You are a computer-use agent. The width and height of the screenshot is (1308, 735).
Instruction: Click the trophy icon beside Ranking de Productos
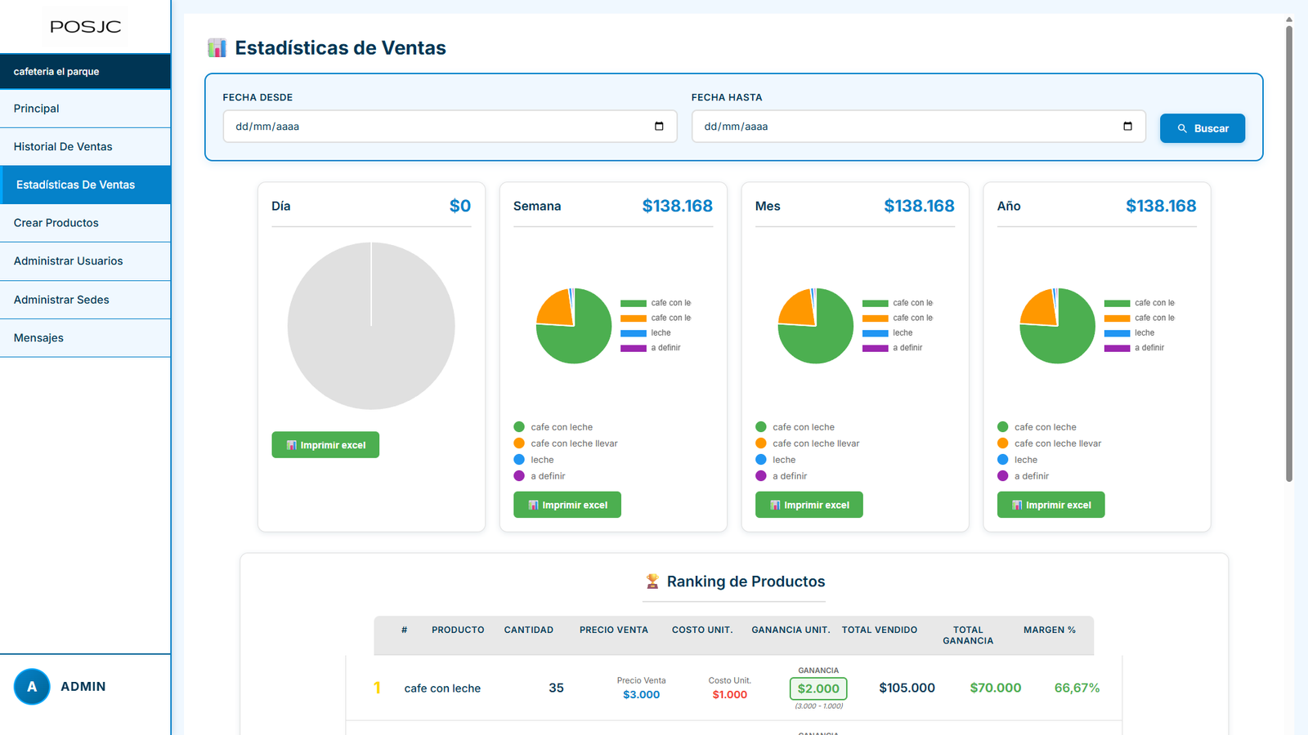[x=652, y=581]
